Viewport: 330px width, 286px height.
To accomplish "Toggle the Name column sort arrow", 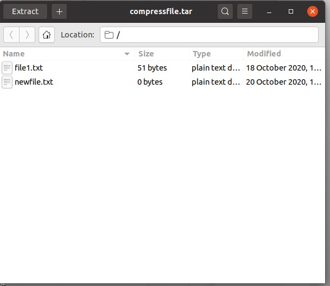I will click(127, 54).
